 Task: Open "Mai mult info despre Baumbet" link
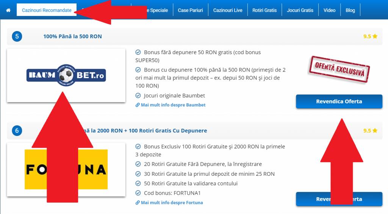[173, 105]
